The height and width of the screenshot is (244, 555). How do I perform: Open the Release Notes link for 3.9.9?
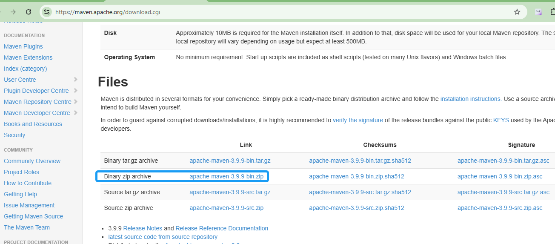(143, 228)
